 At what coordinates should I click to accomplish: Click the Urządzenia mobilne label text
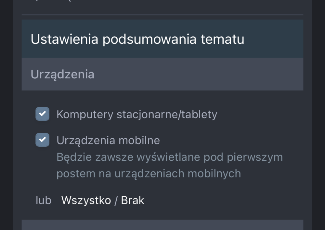point(108,140)
